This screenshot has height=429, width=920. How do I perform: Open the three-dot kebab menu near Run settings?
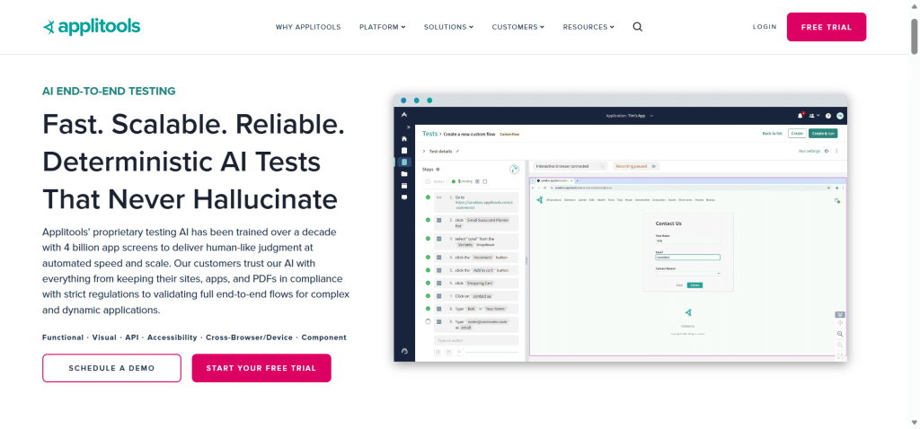point(836,151)
